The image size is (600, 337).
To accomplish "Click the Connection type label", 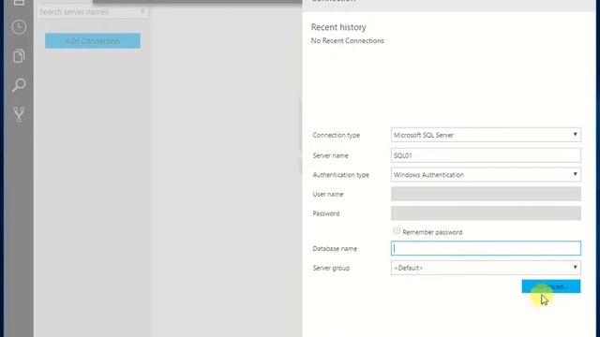I will [x=336, y=135].
